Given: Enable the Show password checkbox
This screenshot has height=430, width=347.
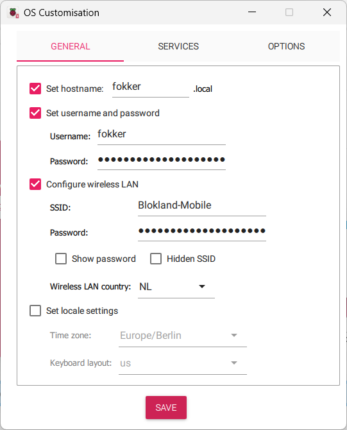Looking at the screenshot, I should coord(61,259).
